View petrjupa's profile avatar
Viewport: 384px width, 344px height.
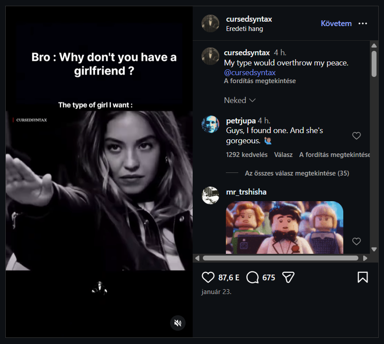point(210,124)
